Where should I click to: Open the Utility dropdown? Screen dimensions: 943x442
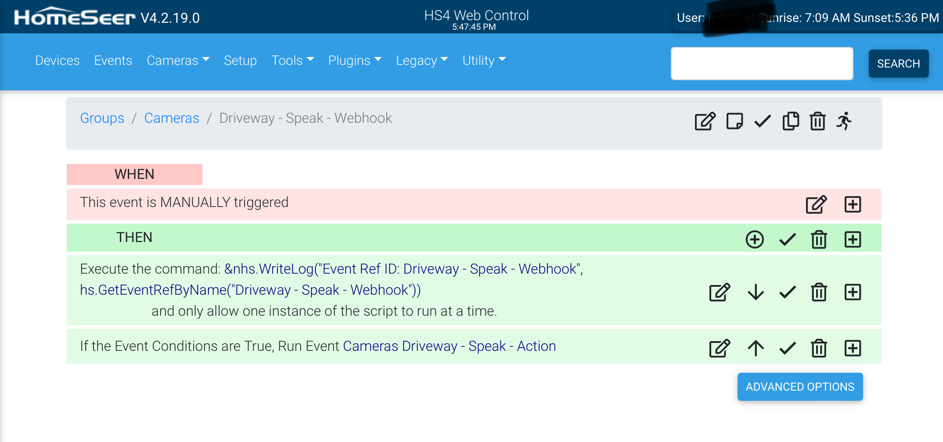click(484, 61)
